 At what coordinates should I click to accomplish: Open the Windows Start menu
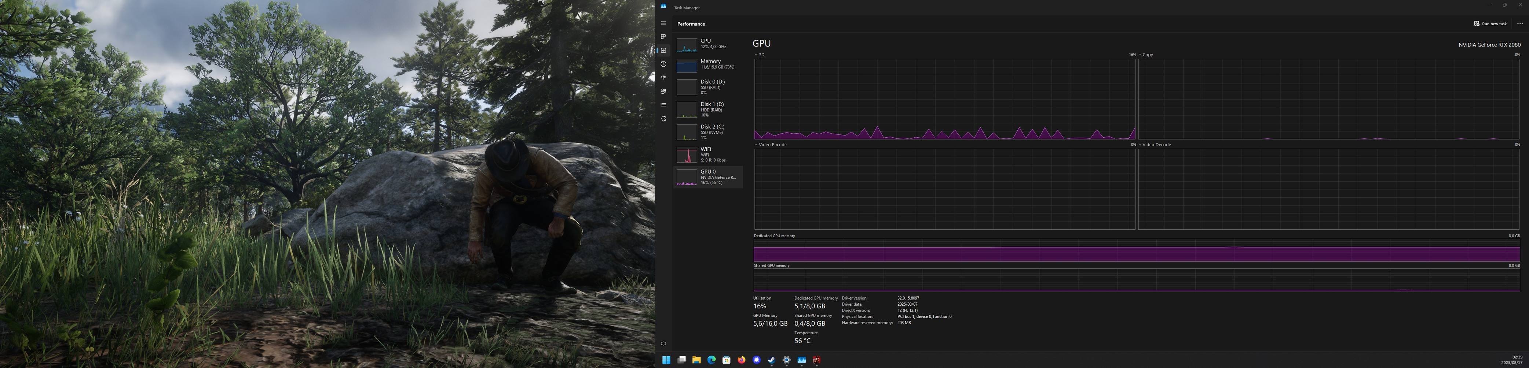coord(666,360)
